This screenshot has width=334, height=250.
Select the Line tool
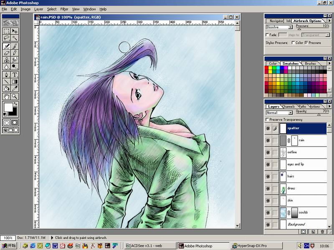click(7, 82)
